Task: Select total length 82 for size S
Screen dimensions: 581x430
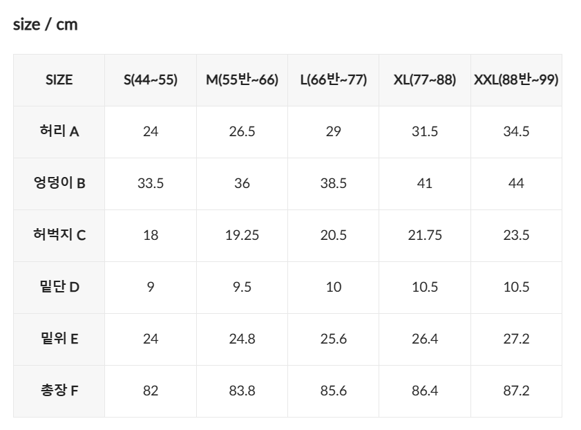Action: (x=151, y=391)
